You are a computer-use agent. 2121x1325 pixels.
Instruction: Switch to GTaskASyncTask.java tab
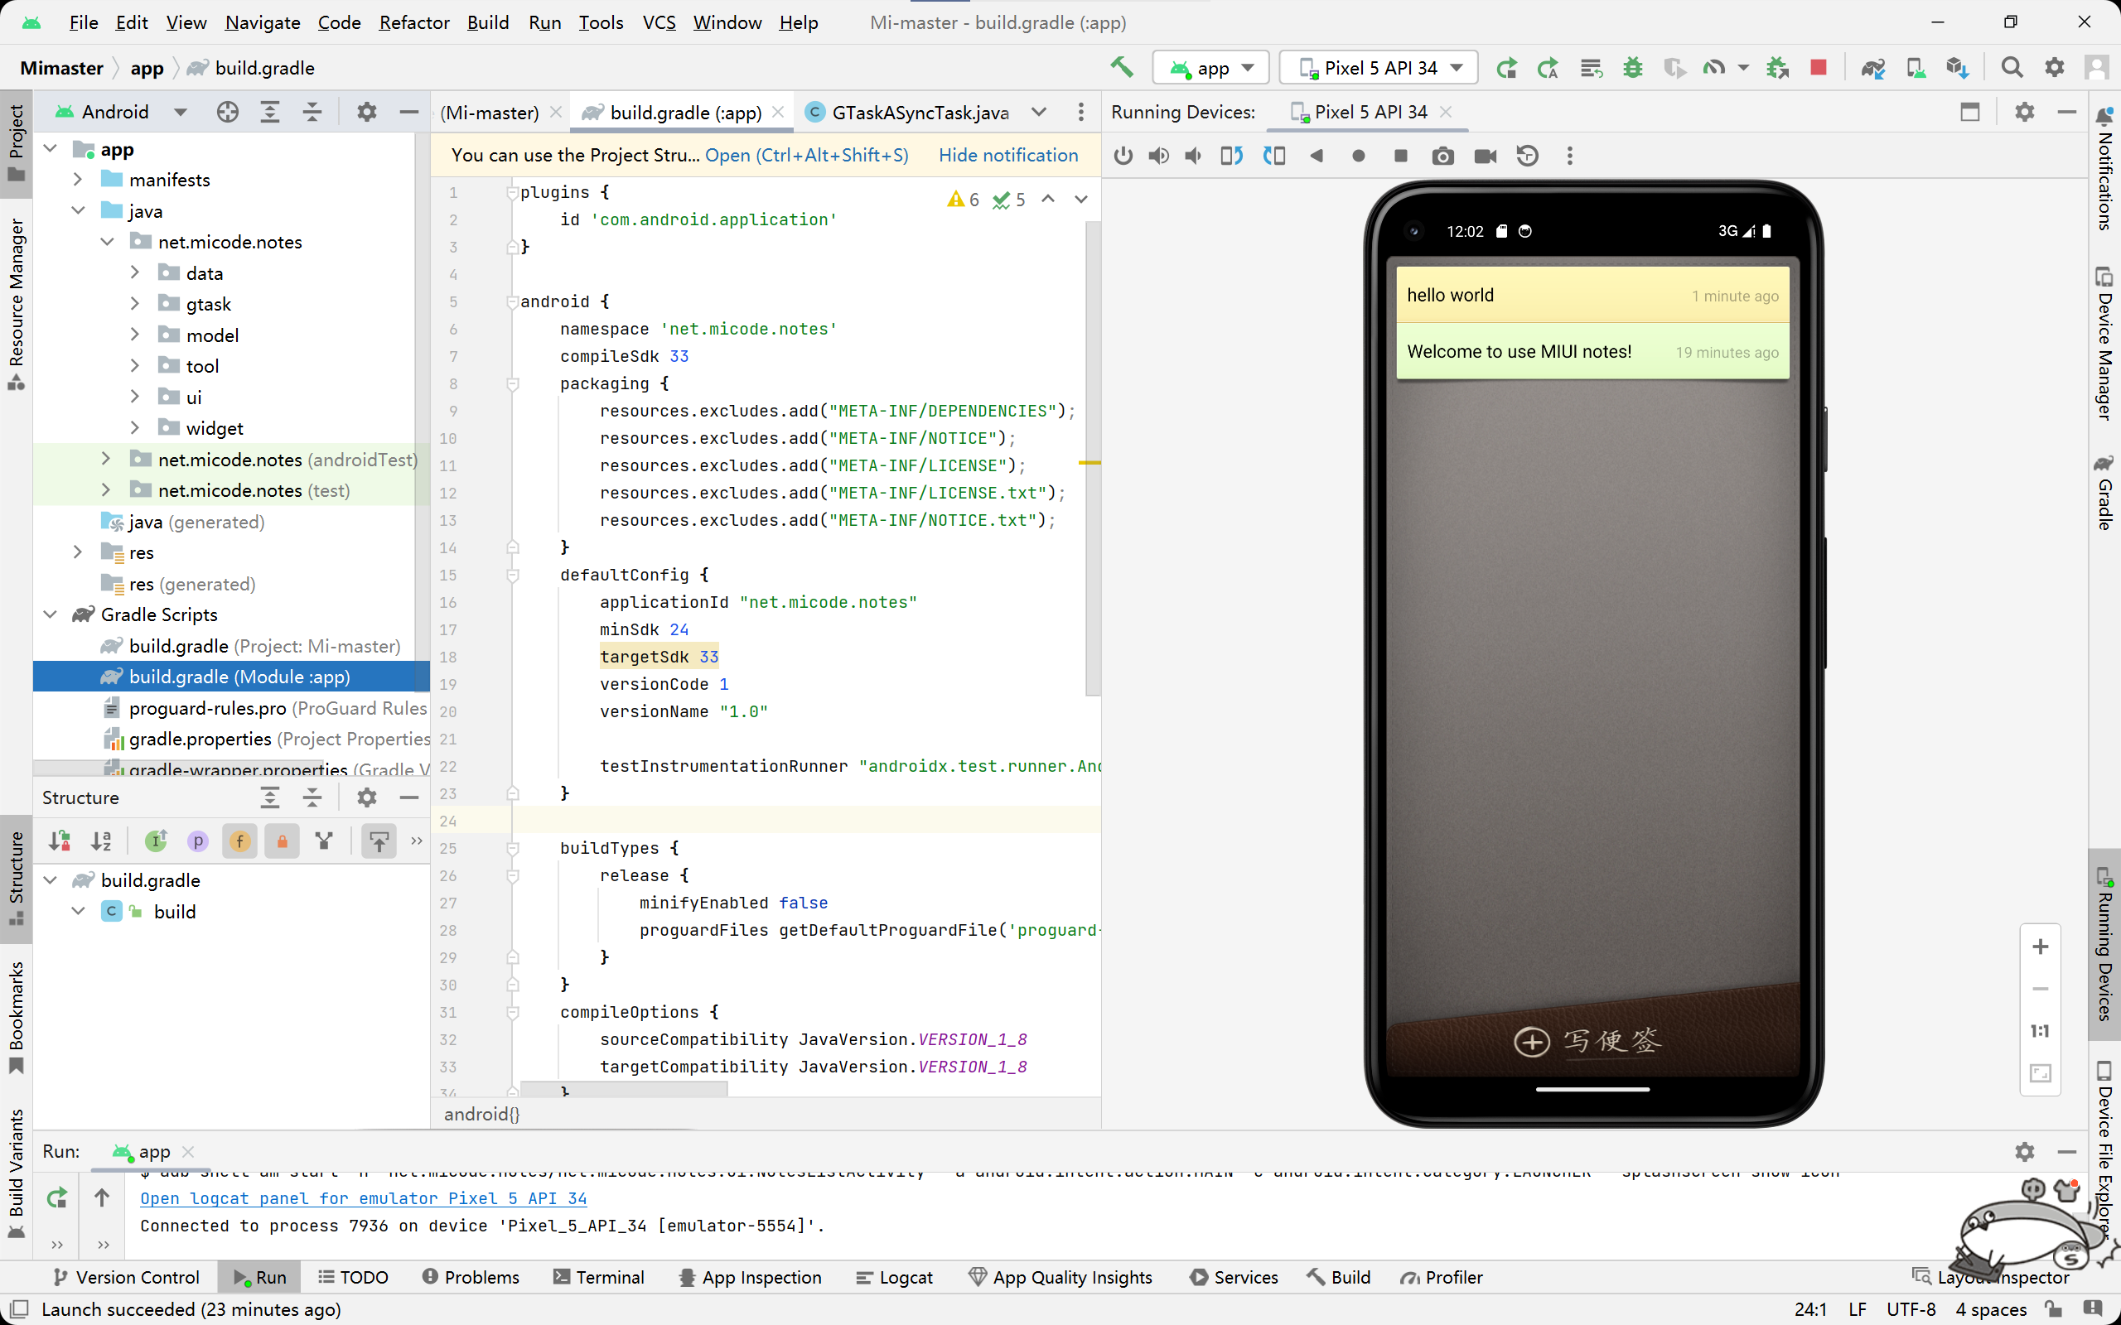[x=920, y=112]
